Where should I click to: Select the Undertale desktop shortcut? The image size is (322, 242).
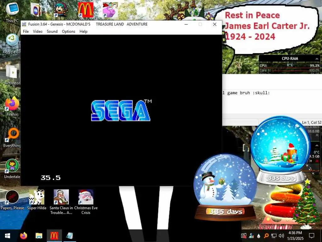pyautogui.click(x=12, y=169)
